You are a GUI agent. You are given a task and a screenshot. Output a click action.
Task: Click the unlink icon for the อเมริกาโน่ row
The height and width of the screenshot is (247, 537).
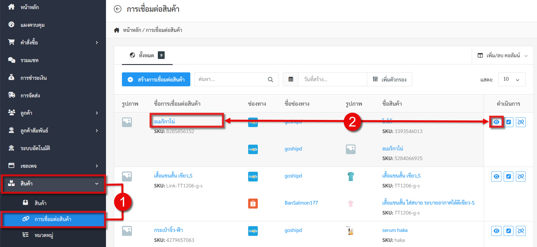click(521, 122)
